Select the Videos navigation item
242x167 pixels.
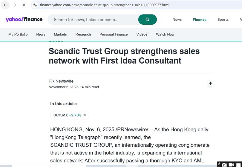(142, 34)
